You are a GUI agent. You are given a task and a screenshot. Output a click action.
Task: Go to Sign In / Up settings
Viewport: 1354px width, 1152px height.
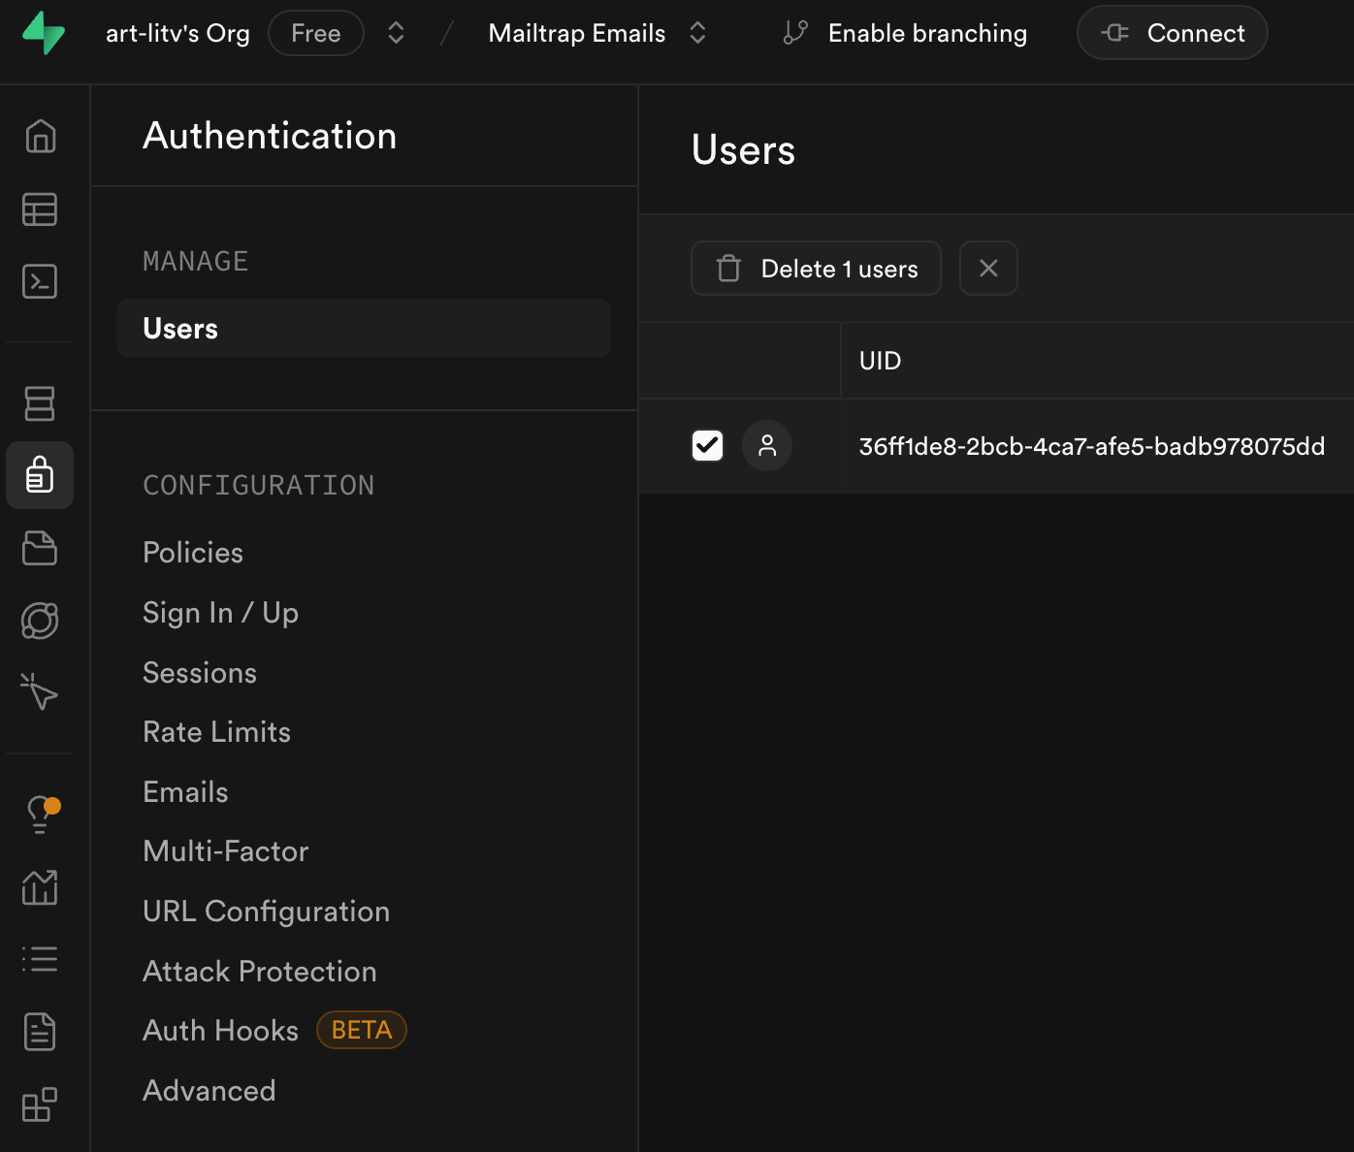[220, 613]
